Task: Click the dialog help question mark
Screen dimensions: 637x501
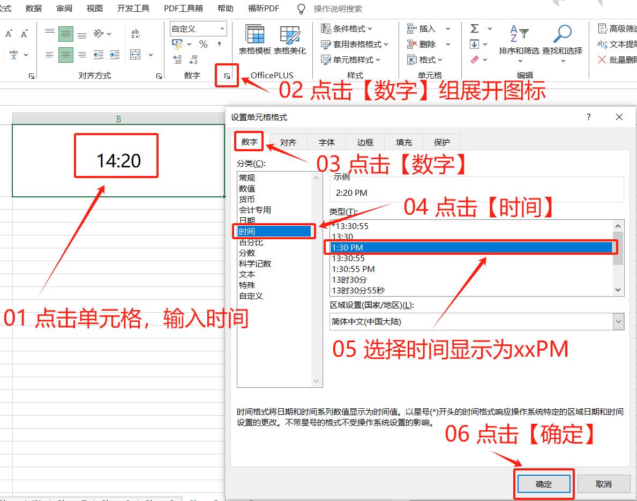Action: pyautogui.click(x=589, y=117)
